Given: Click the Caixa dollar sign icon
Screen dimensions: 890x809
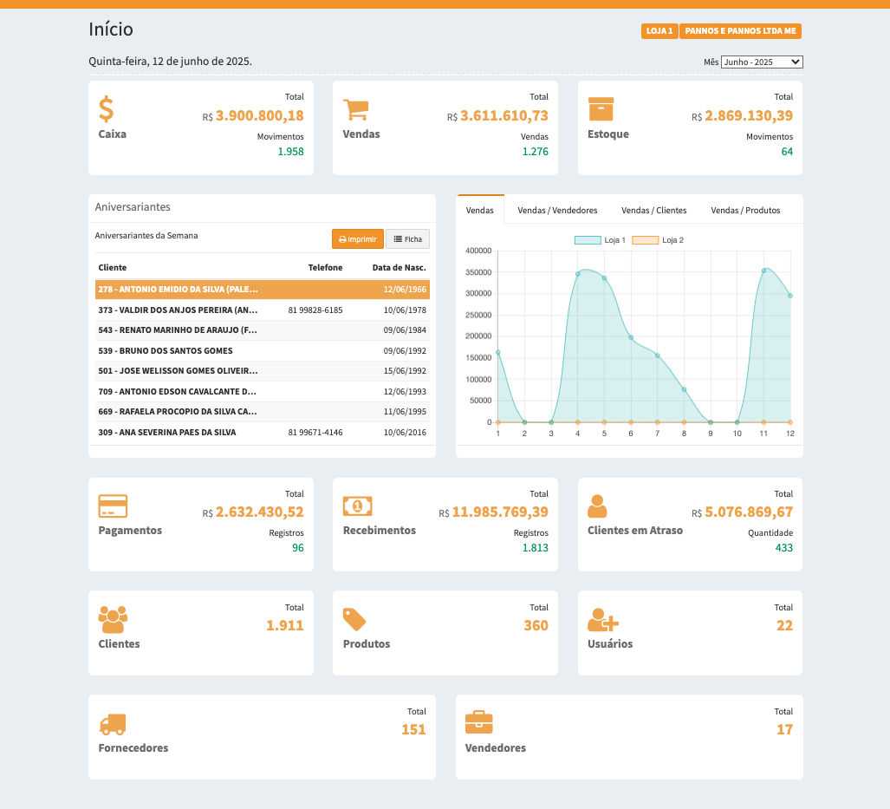Looking at the screenshot, I should click(x=106, y=109).
